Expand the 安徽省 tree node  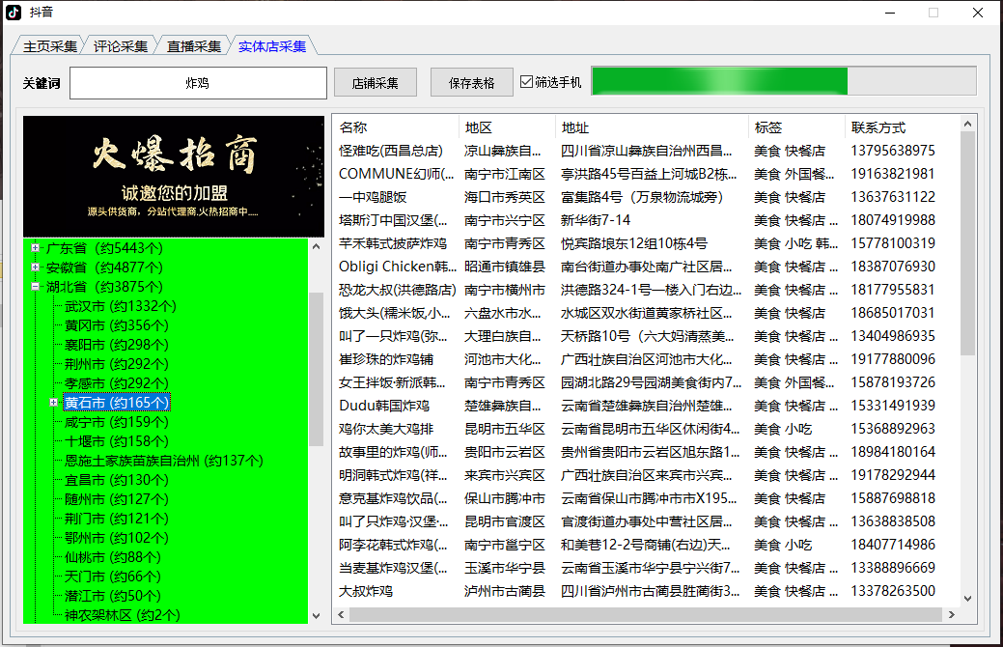35,267
